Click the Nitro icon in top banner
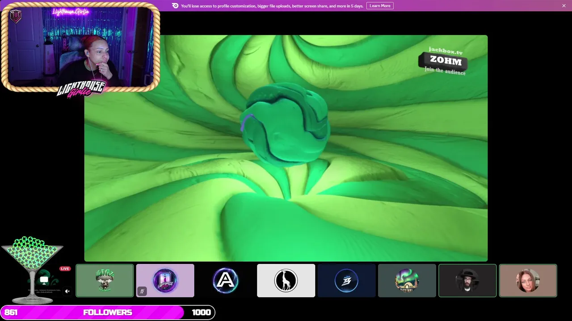 click(175, 6)
